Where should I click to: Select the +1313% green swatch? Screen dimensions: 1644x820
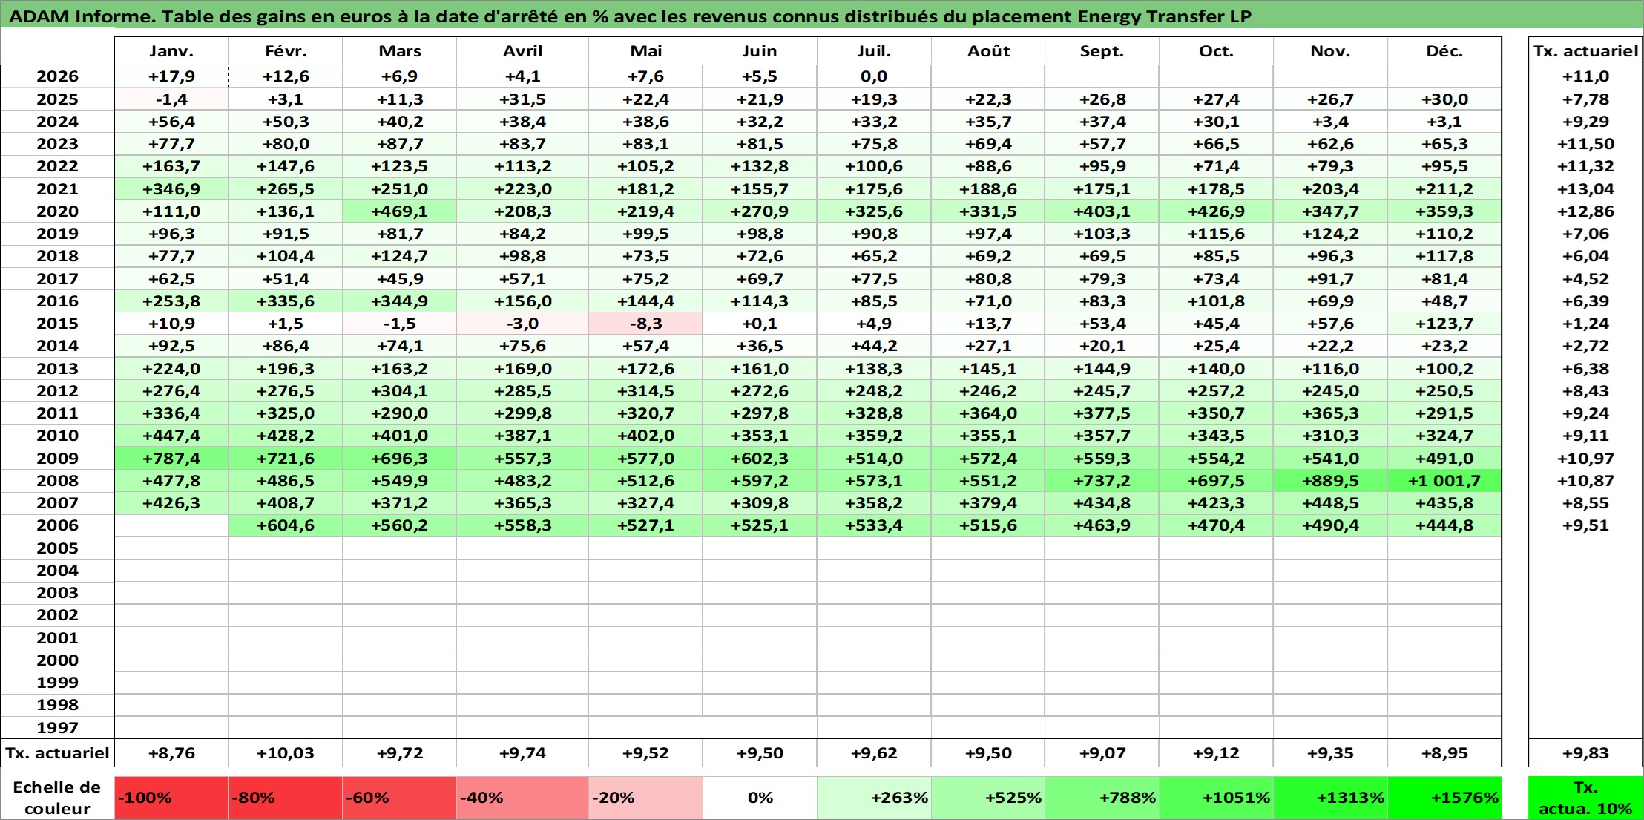(1330, 798)
